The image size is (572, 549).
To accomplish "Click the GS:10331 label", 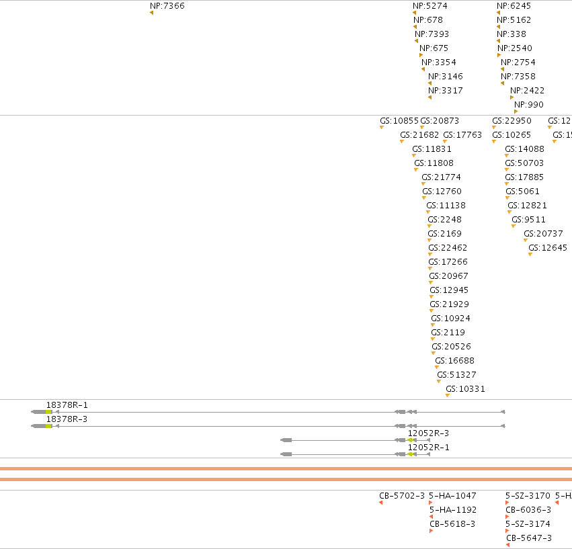I will tap(465, 389).
